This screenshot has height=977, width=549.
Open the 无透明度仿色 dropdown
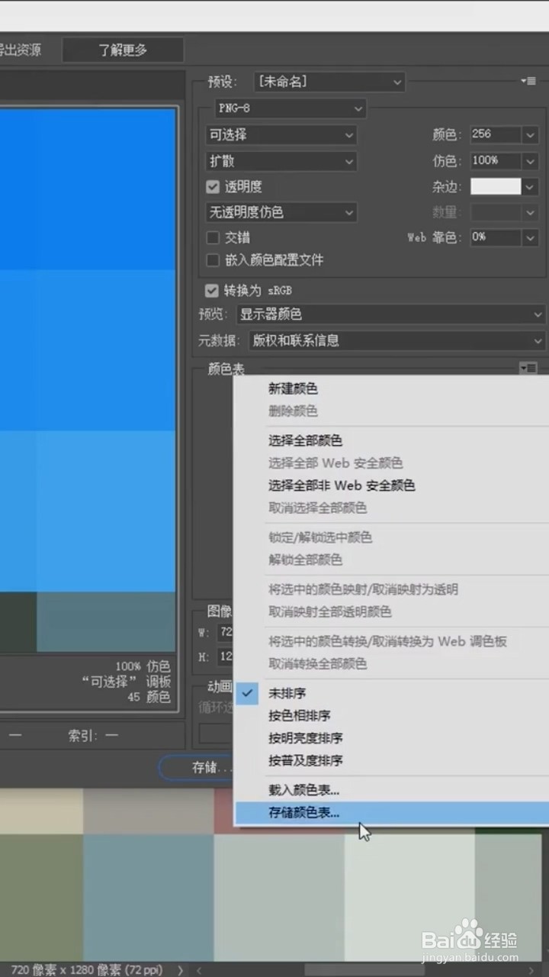click(x=281, y=212)
